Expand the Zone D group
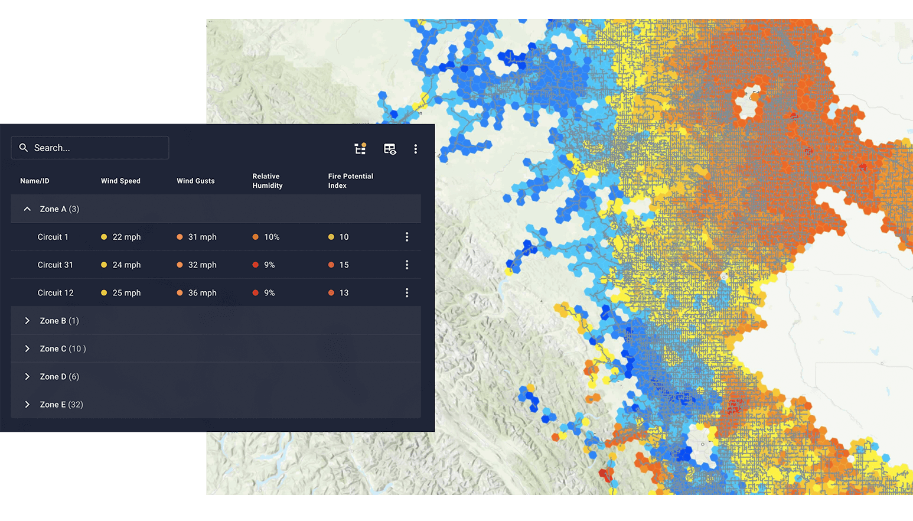The image size is (913, 521). click(x=27, y=376)
